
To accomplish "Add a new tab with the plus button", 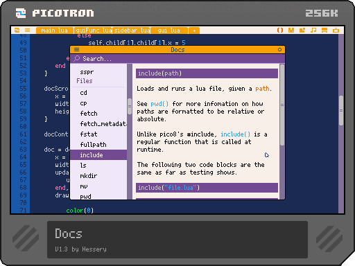I will pyautogui.click(x=194, y=30).
